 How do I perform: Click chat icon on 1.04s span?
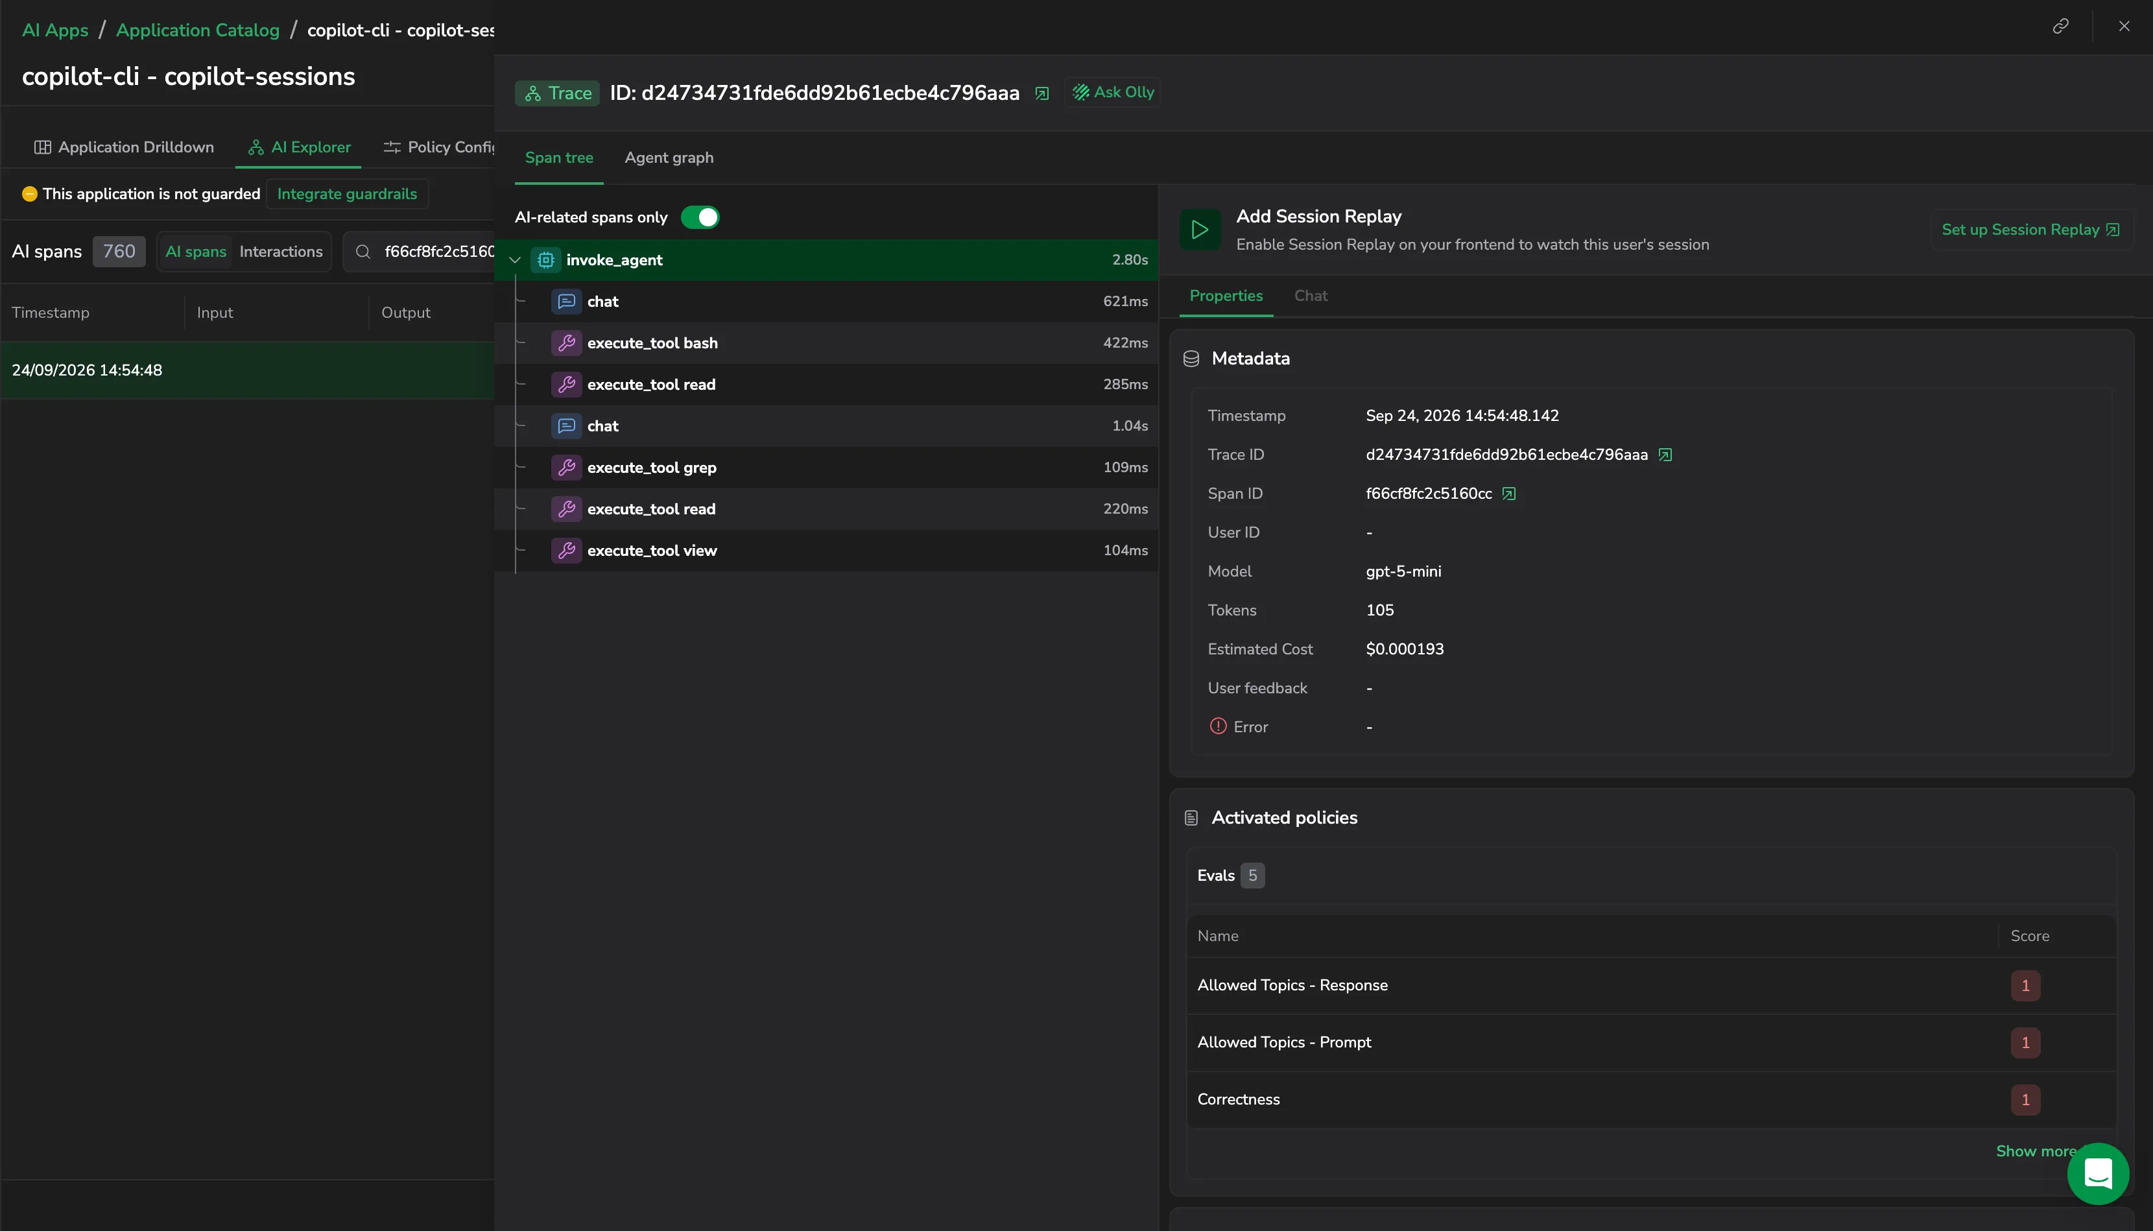pyautogui.click(x=566, y=425)
